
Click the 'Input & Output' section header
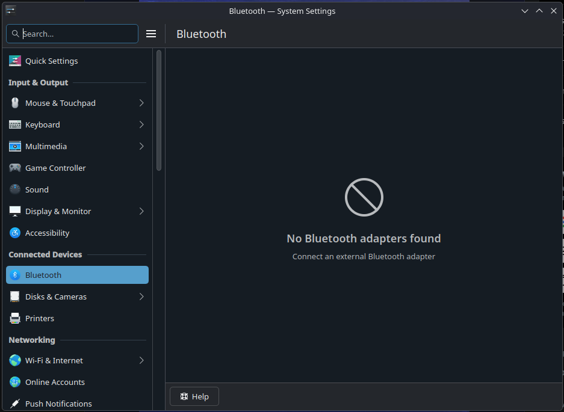(x=38, y=82)
